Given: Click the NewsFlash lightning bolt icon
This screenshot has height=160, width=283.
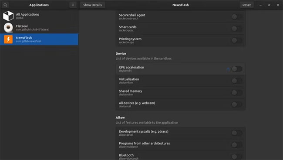Looking at the screenshot, I should click(8, 39).
